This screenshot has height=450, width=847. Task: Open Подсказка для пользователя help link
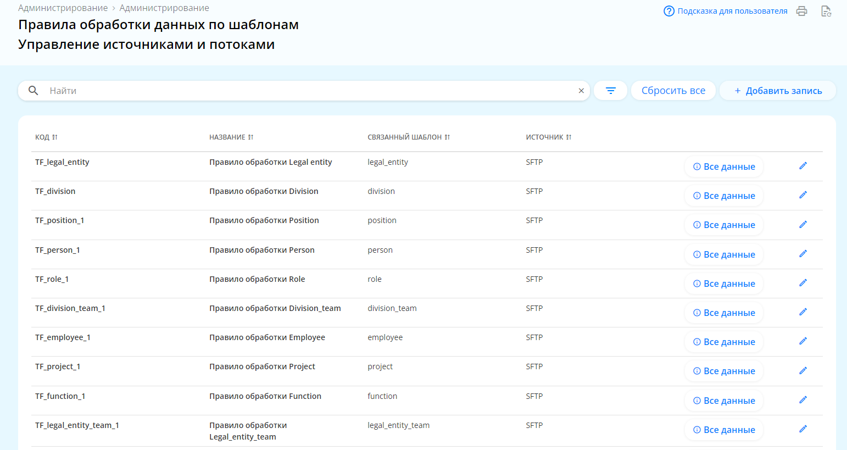click(x=725, y=11)
